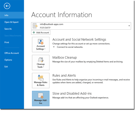139x115 pixels.
Task: Click the Rules and Alerts heading
Action: pyautogui.click(x=64, y=76)
